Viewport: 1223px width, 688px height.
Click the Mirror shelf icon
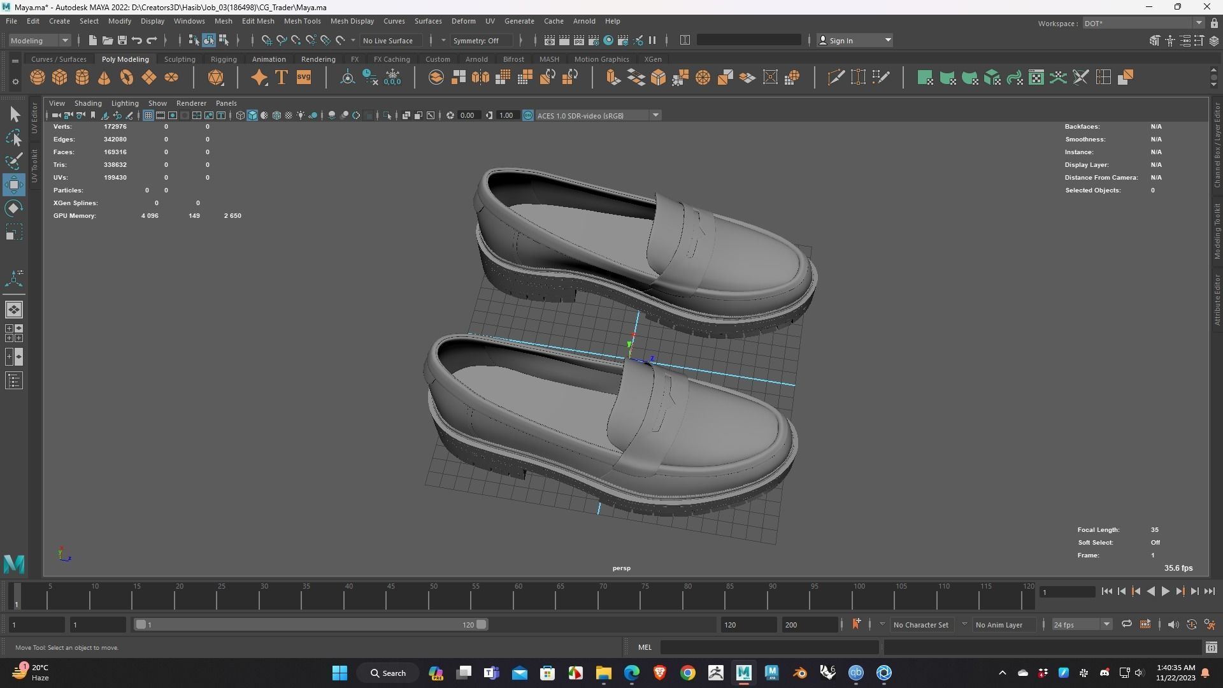coord(480,78)
